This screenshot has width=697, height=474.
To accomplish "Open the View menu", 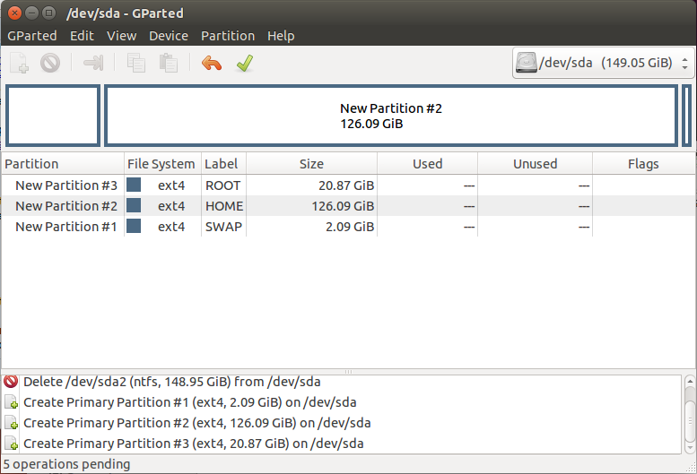I will click(121, 36).
